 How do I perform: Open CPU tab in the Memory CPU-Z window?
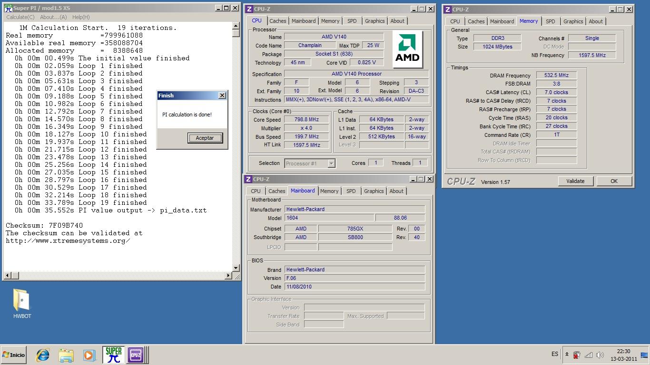click(455, 21)
